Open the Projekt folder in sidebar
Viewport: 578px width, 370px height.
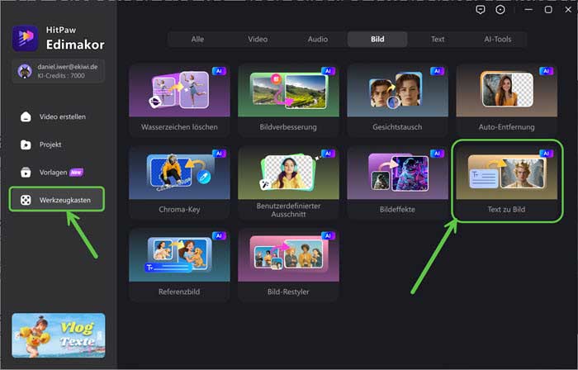click(26, 145)
